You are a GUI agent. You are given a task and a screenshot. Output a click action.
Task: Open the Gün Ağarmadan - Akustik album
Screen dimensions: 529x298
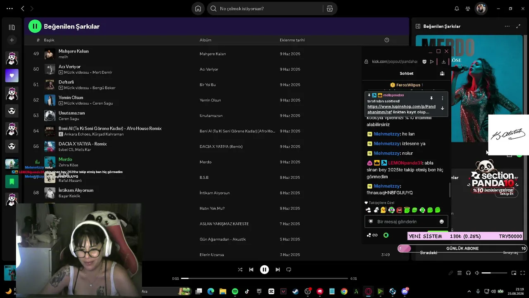point(223,239)
